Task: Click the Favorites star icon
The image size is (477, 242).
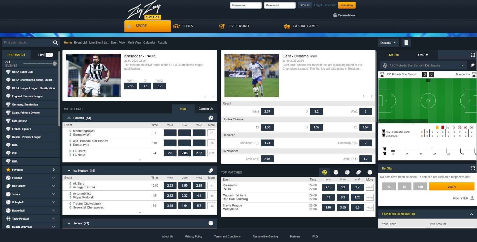Action: coord(8,170)
